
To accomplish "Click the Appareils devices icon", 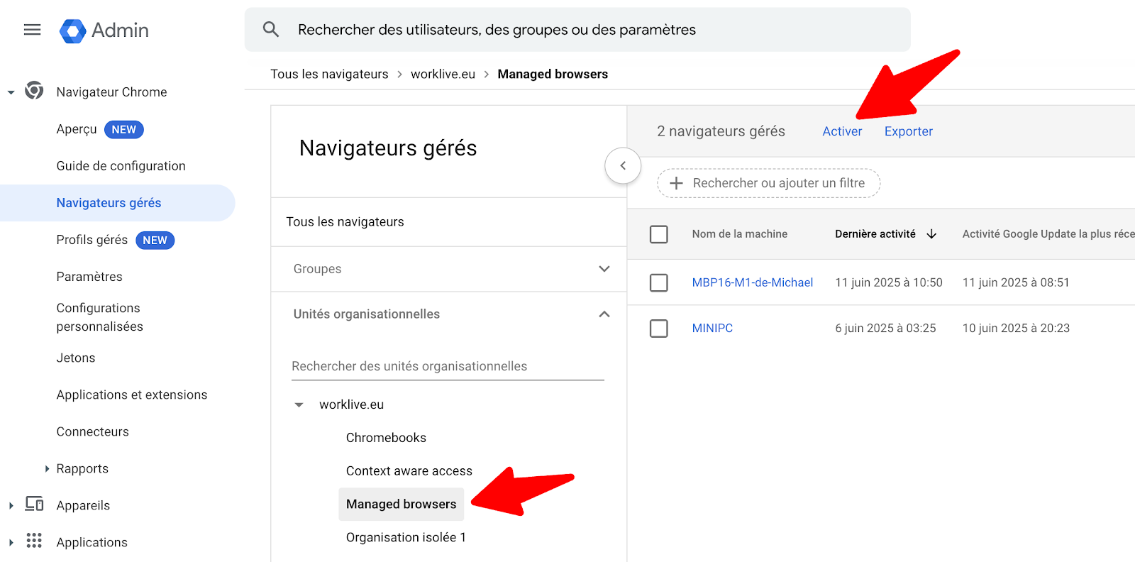I will click(34, 504).
